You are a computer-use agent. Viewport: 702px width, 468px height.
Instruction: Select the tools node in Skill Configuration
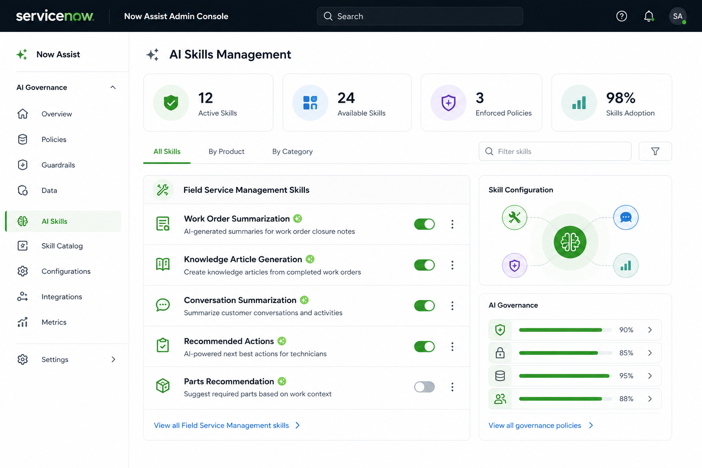point(515,218)
